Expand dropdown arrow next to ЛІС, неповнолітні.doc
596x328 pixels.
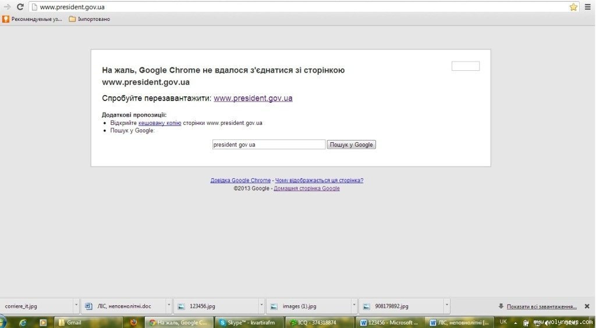pyautogui.click(x=169, y=306)
